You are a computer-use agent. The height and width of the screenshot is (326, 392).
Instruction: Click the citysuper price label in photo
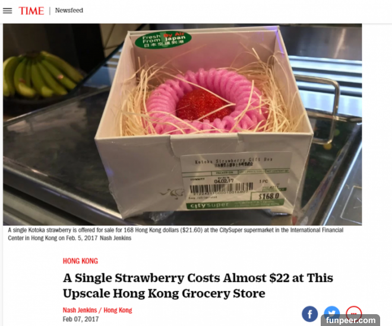pos(236,181)
